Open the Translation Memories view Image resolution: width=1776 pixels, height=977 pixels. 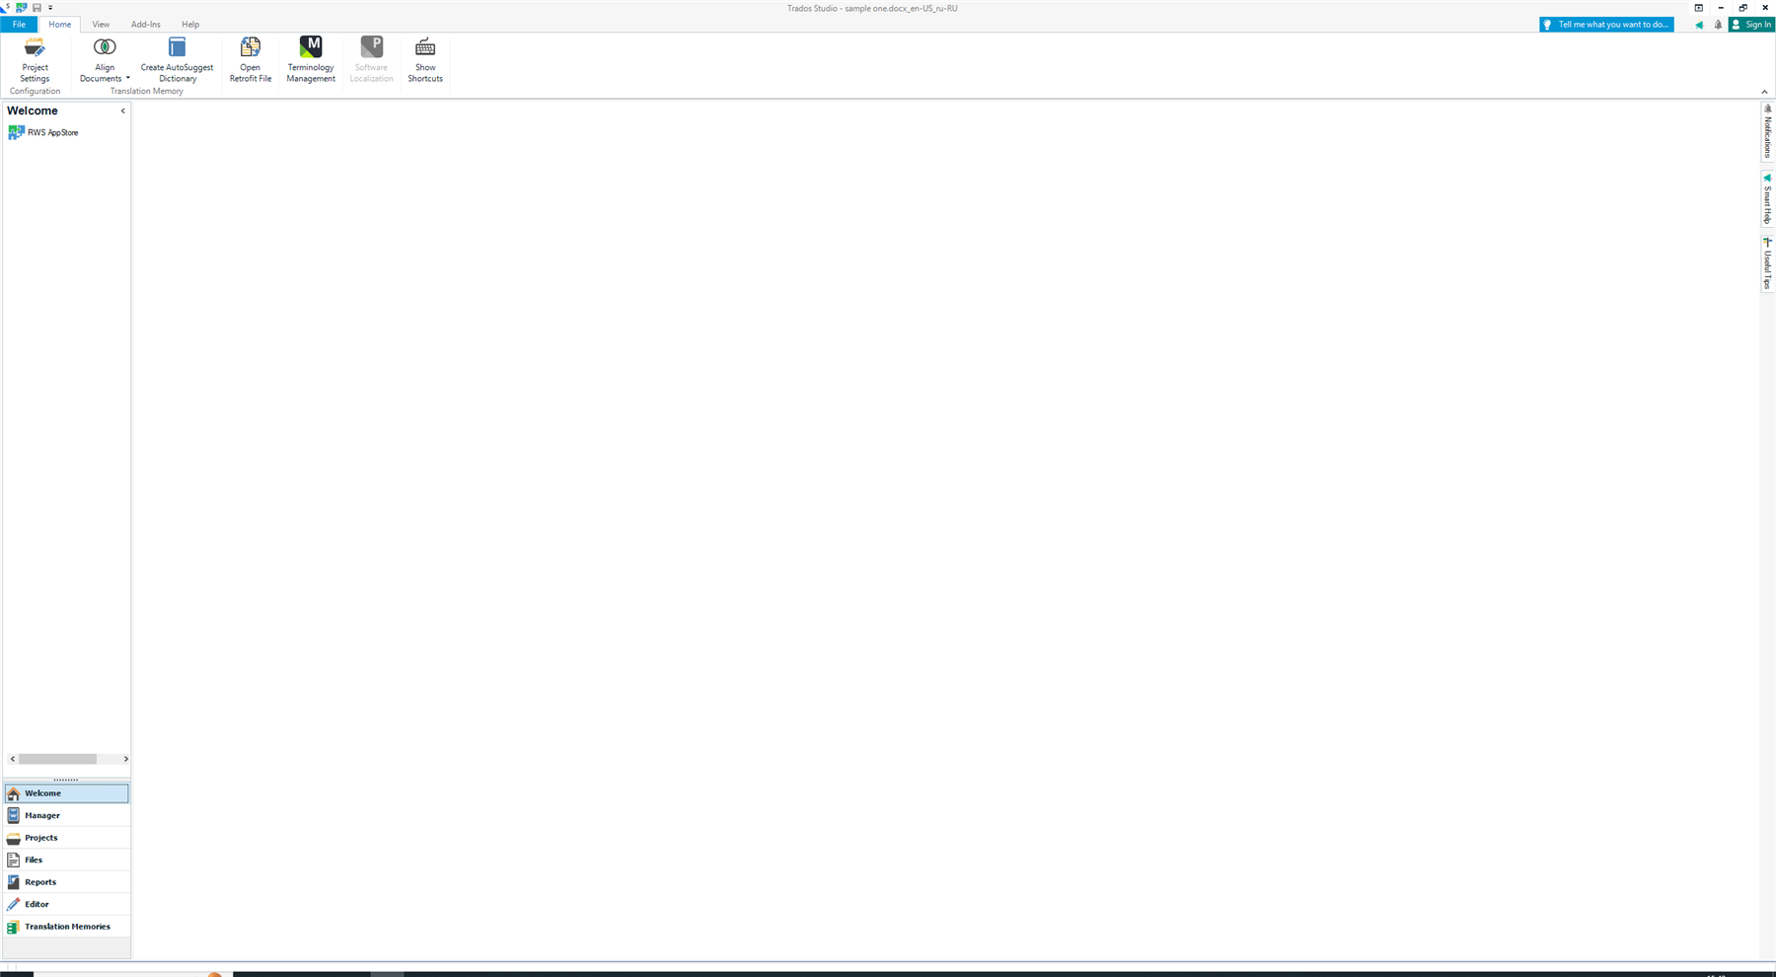(x=66, y=926)
